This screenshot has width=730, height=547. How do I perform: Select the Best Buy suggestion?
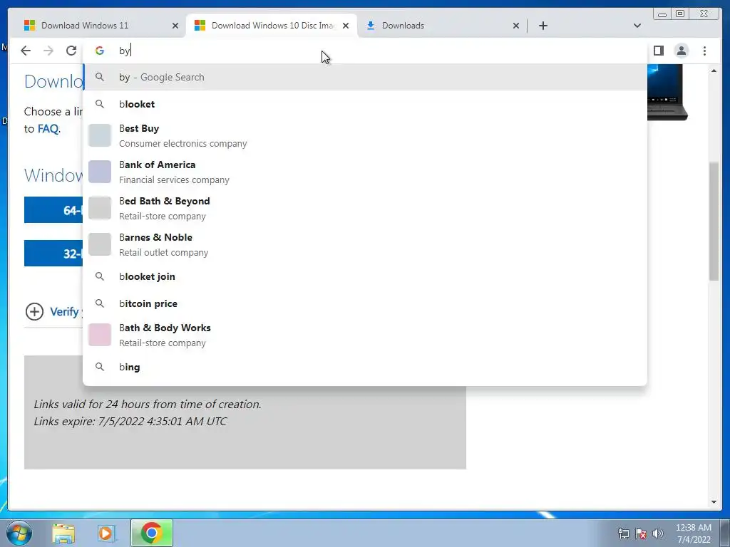pyautogui.click(x=365, y=135)
